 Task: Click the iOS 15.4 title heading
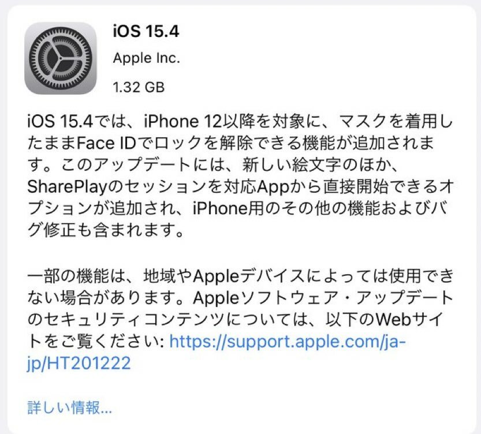tap(146, 31)
